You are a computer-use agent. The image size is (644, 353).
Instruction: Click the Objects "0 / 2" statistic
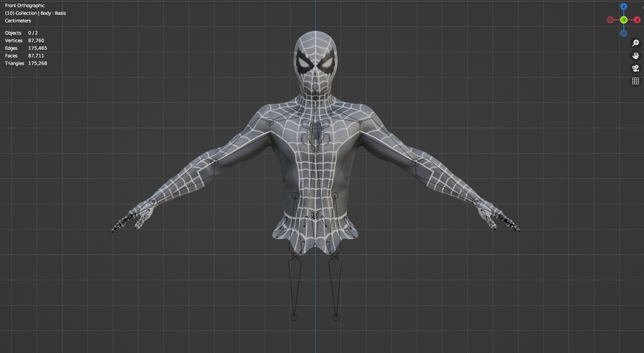33,33
